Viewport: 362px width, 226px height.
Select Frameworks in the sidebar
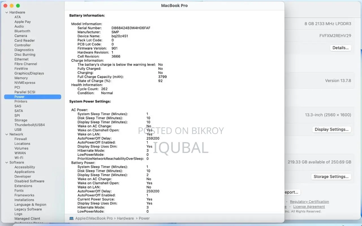pos(24,195)
